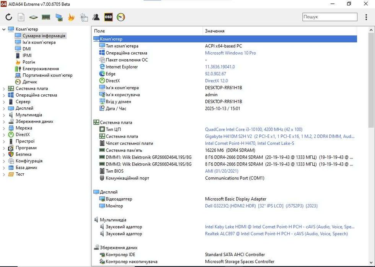Click the Edge icon in the Edge row

(102, 74)
